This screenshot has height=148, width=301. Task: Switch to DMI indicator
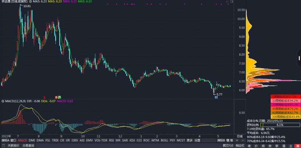pyautogui.click(x=32, y=141)
